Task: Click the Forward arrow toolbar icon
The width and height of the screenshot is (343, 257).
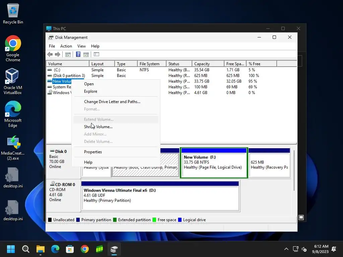Action: click(58, 55)
